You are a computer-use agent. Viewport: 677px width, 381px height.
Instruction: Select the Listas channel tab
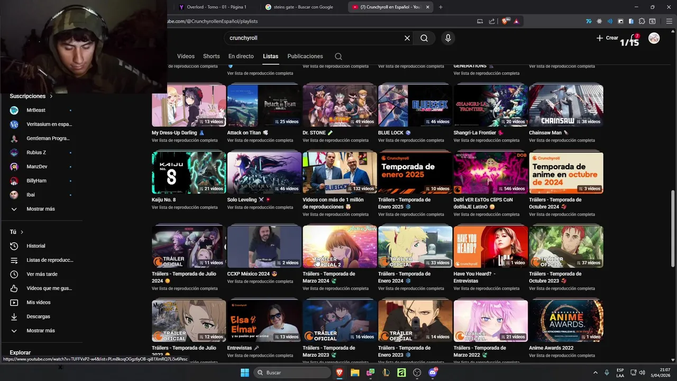coord(270,56)
